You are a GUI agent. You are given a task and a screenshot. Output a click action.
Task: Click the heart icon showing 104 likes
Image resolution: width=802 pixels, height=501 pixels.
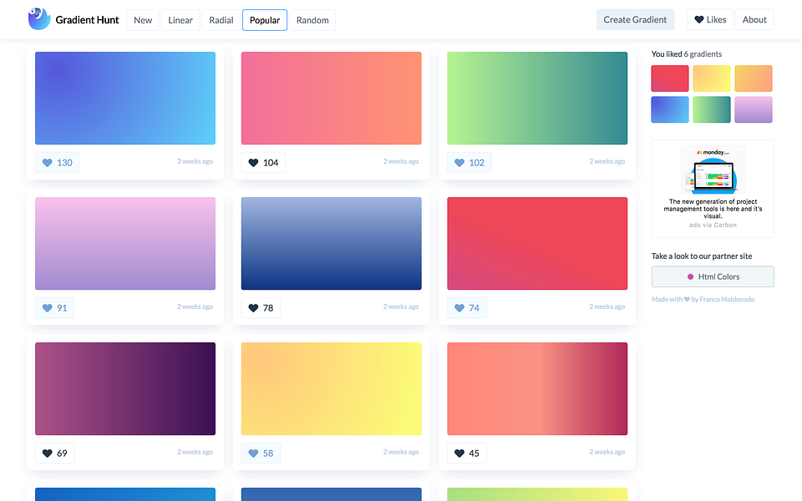[x=252, y=163]
